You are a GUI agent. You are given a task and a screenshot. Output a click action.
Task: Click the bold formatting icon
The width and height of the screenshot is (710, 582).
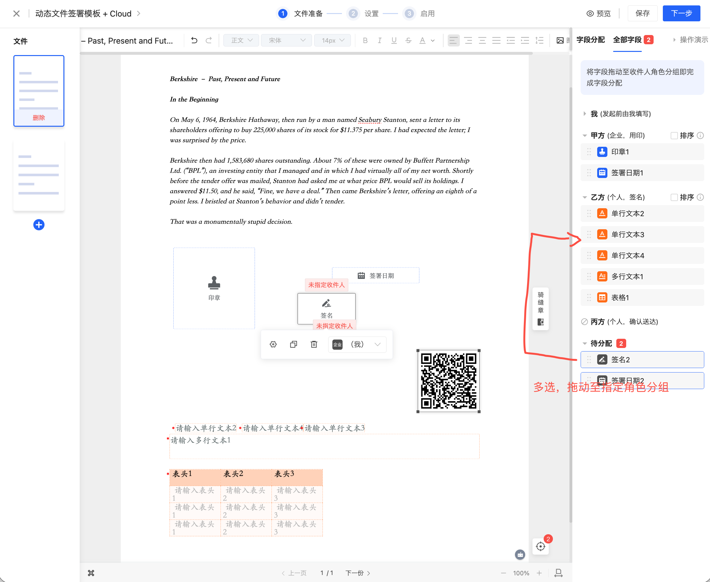click(x=365, y=40)
